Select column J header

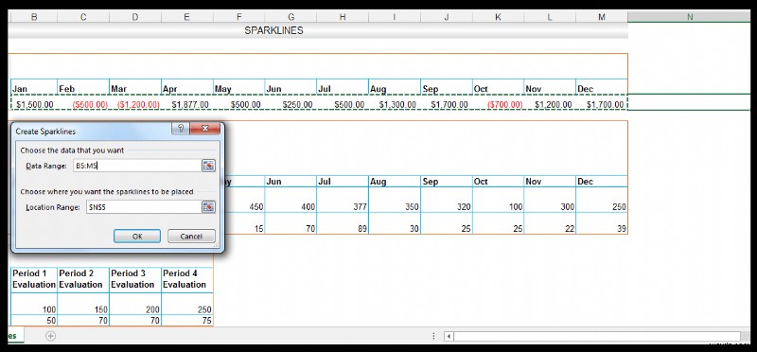tap(446, 17)
